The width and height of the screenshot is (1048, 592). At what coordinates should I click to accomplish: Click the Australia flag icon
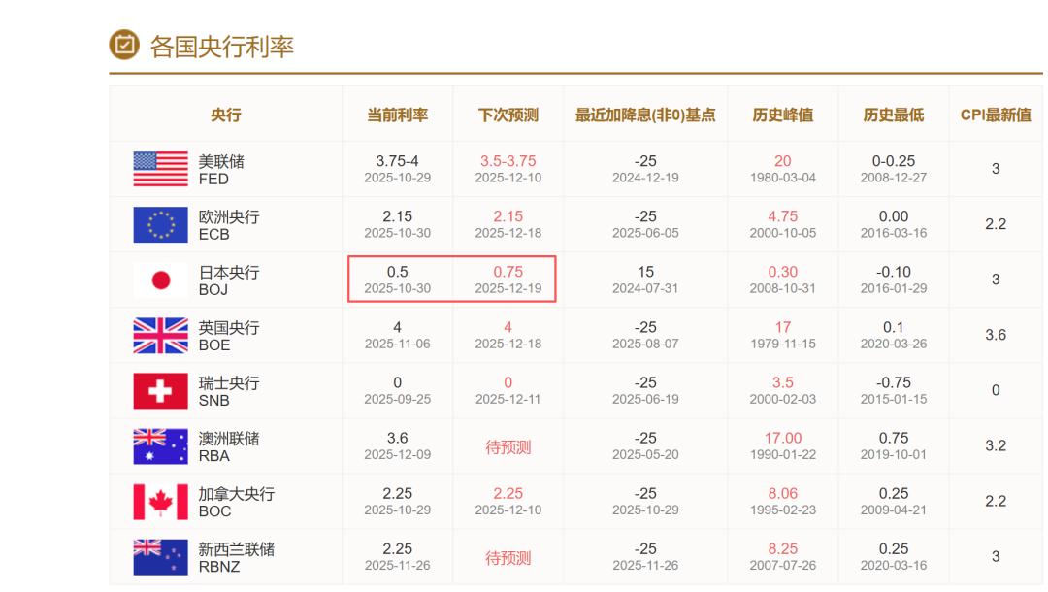point(160,446)
